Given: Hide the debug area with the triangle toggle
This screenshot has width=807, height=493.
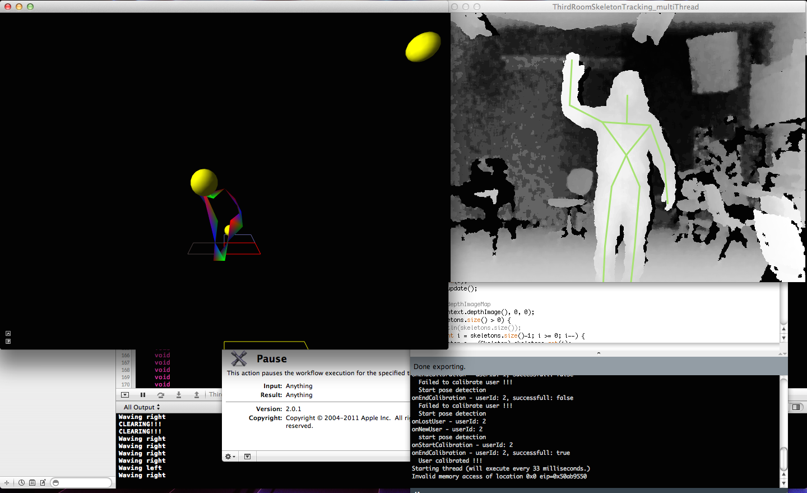Looking at the screenshot, I should 125,395.
